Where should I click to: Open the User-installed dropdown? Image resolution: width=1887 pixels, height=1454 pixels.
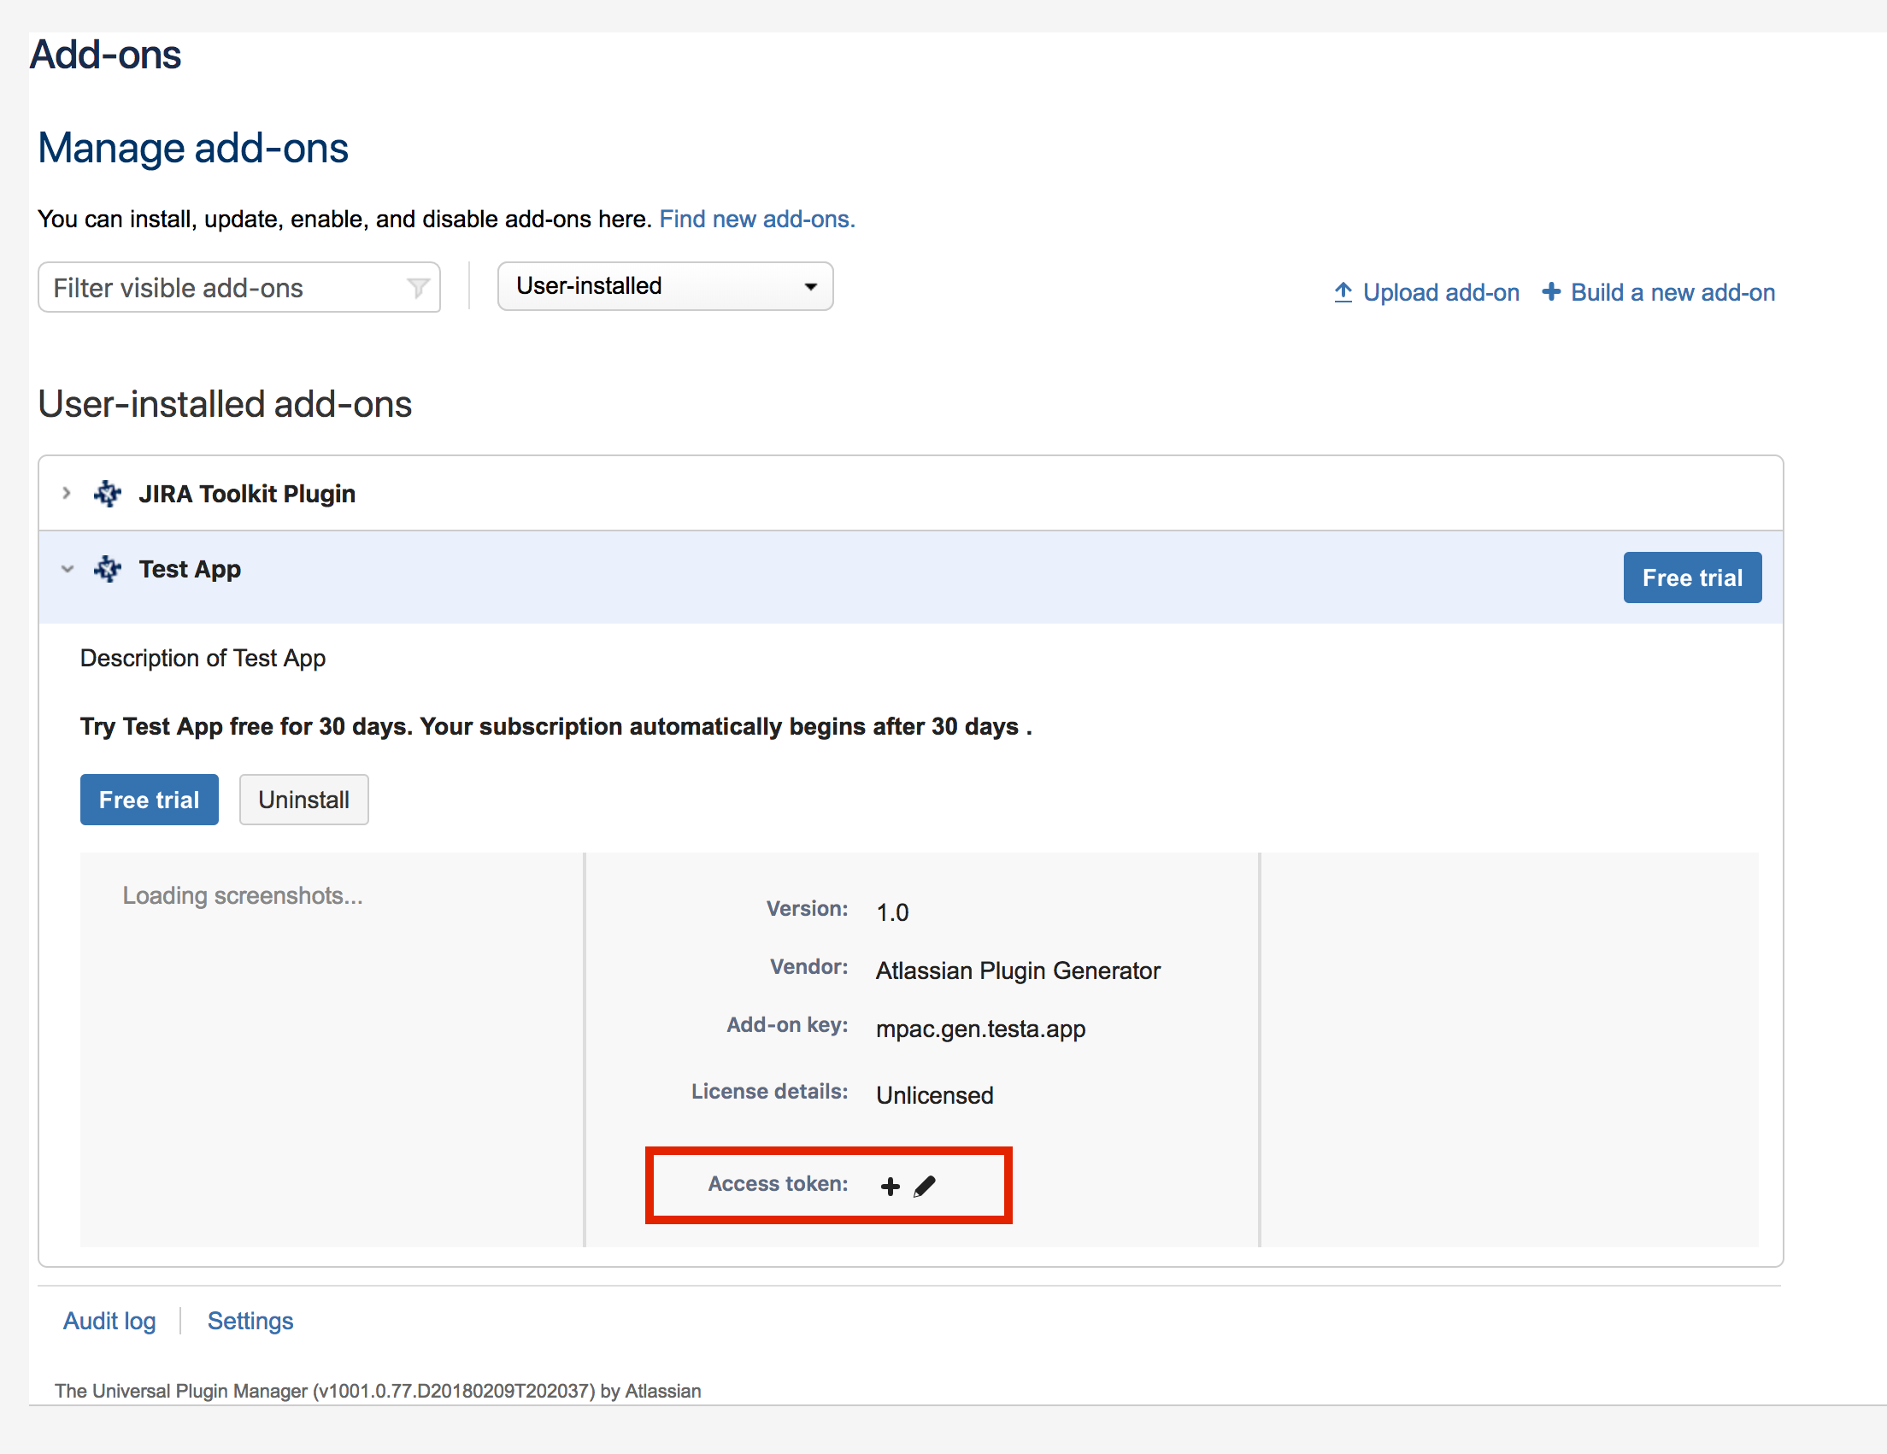point(664,286)
